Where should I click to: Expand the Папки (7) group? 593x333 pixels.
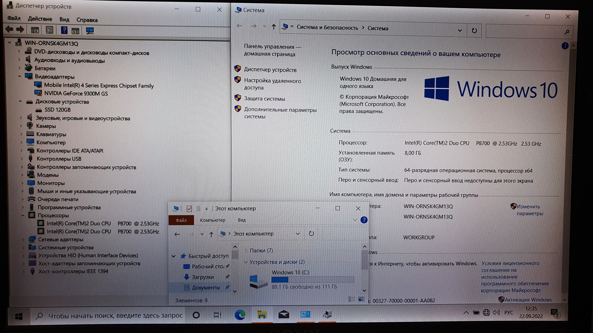(x=246, y=250)
